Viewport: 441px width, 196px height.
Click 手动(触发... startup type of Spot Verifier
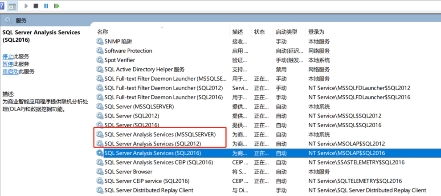tap(290, 60)
